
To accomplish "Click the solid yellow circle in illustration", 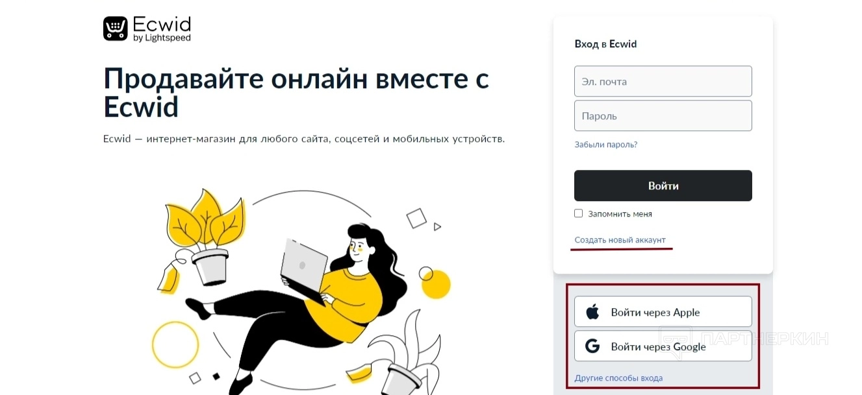I will click(x=435, y=283).
